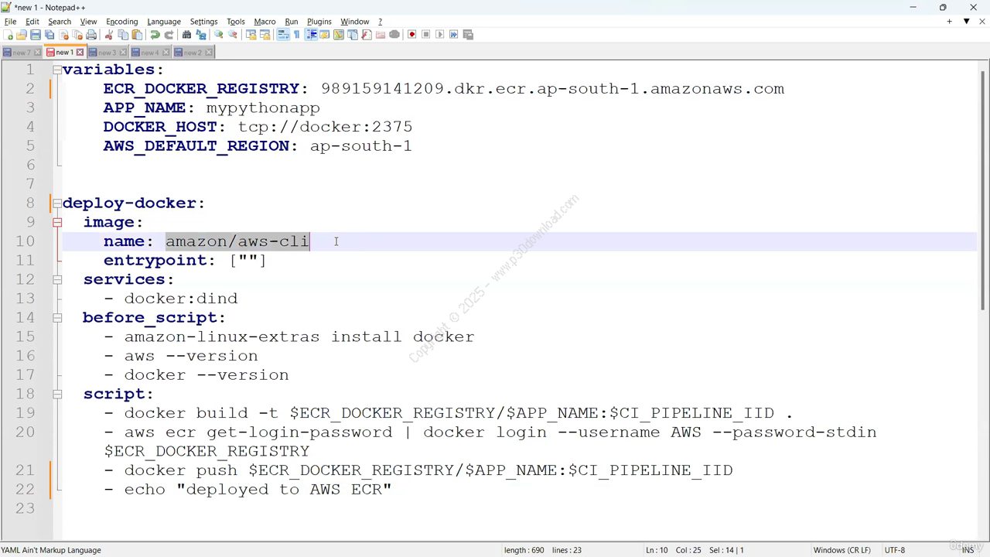This screenshot has height=557, width=990.
Task: Switch to the new 7 tab
Action: 21,53
